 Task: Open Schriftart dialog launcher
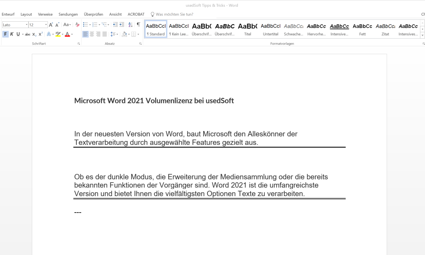click(x=79, y=44)
